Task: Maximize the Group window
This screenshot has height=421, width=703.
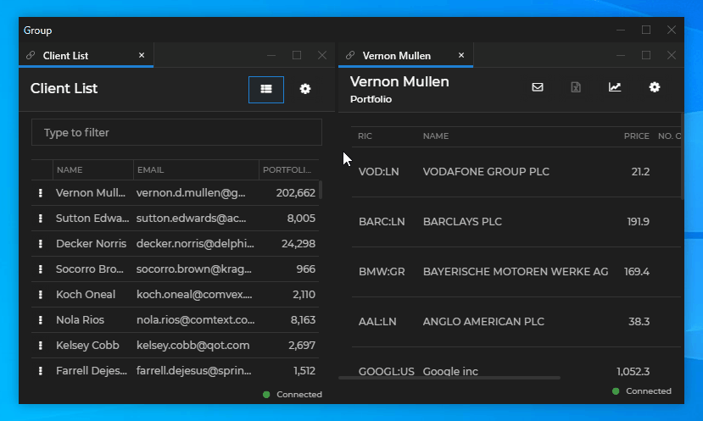Action: (646, 30)
